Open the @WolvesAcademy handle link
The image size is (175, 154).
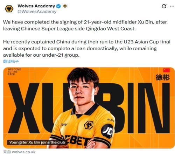click(x=37, y=12)
